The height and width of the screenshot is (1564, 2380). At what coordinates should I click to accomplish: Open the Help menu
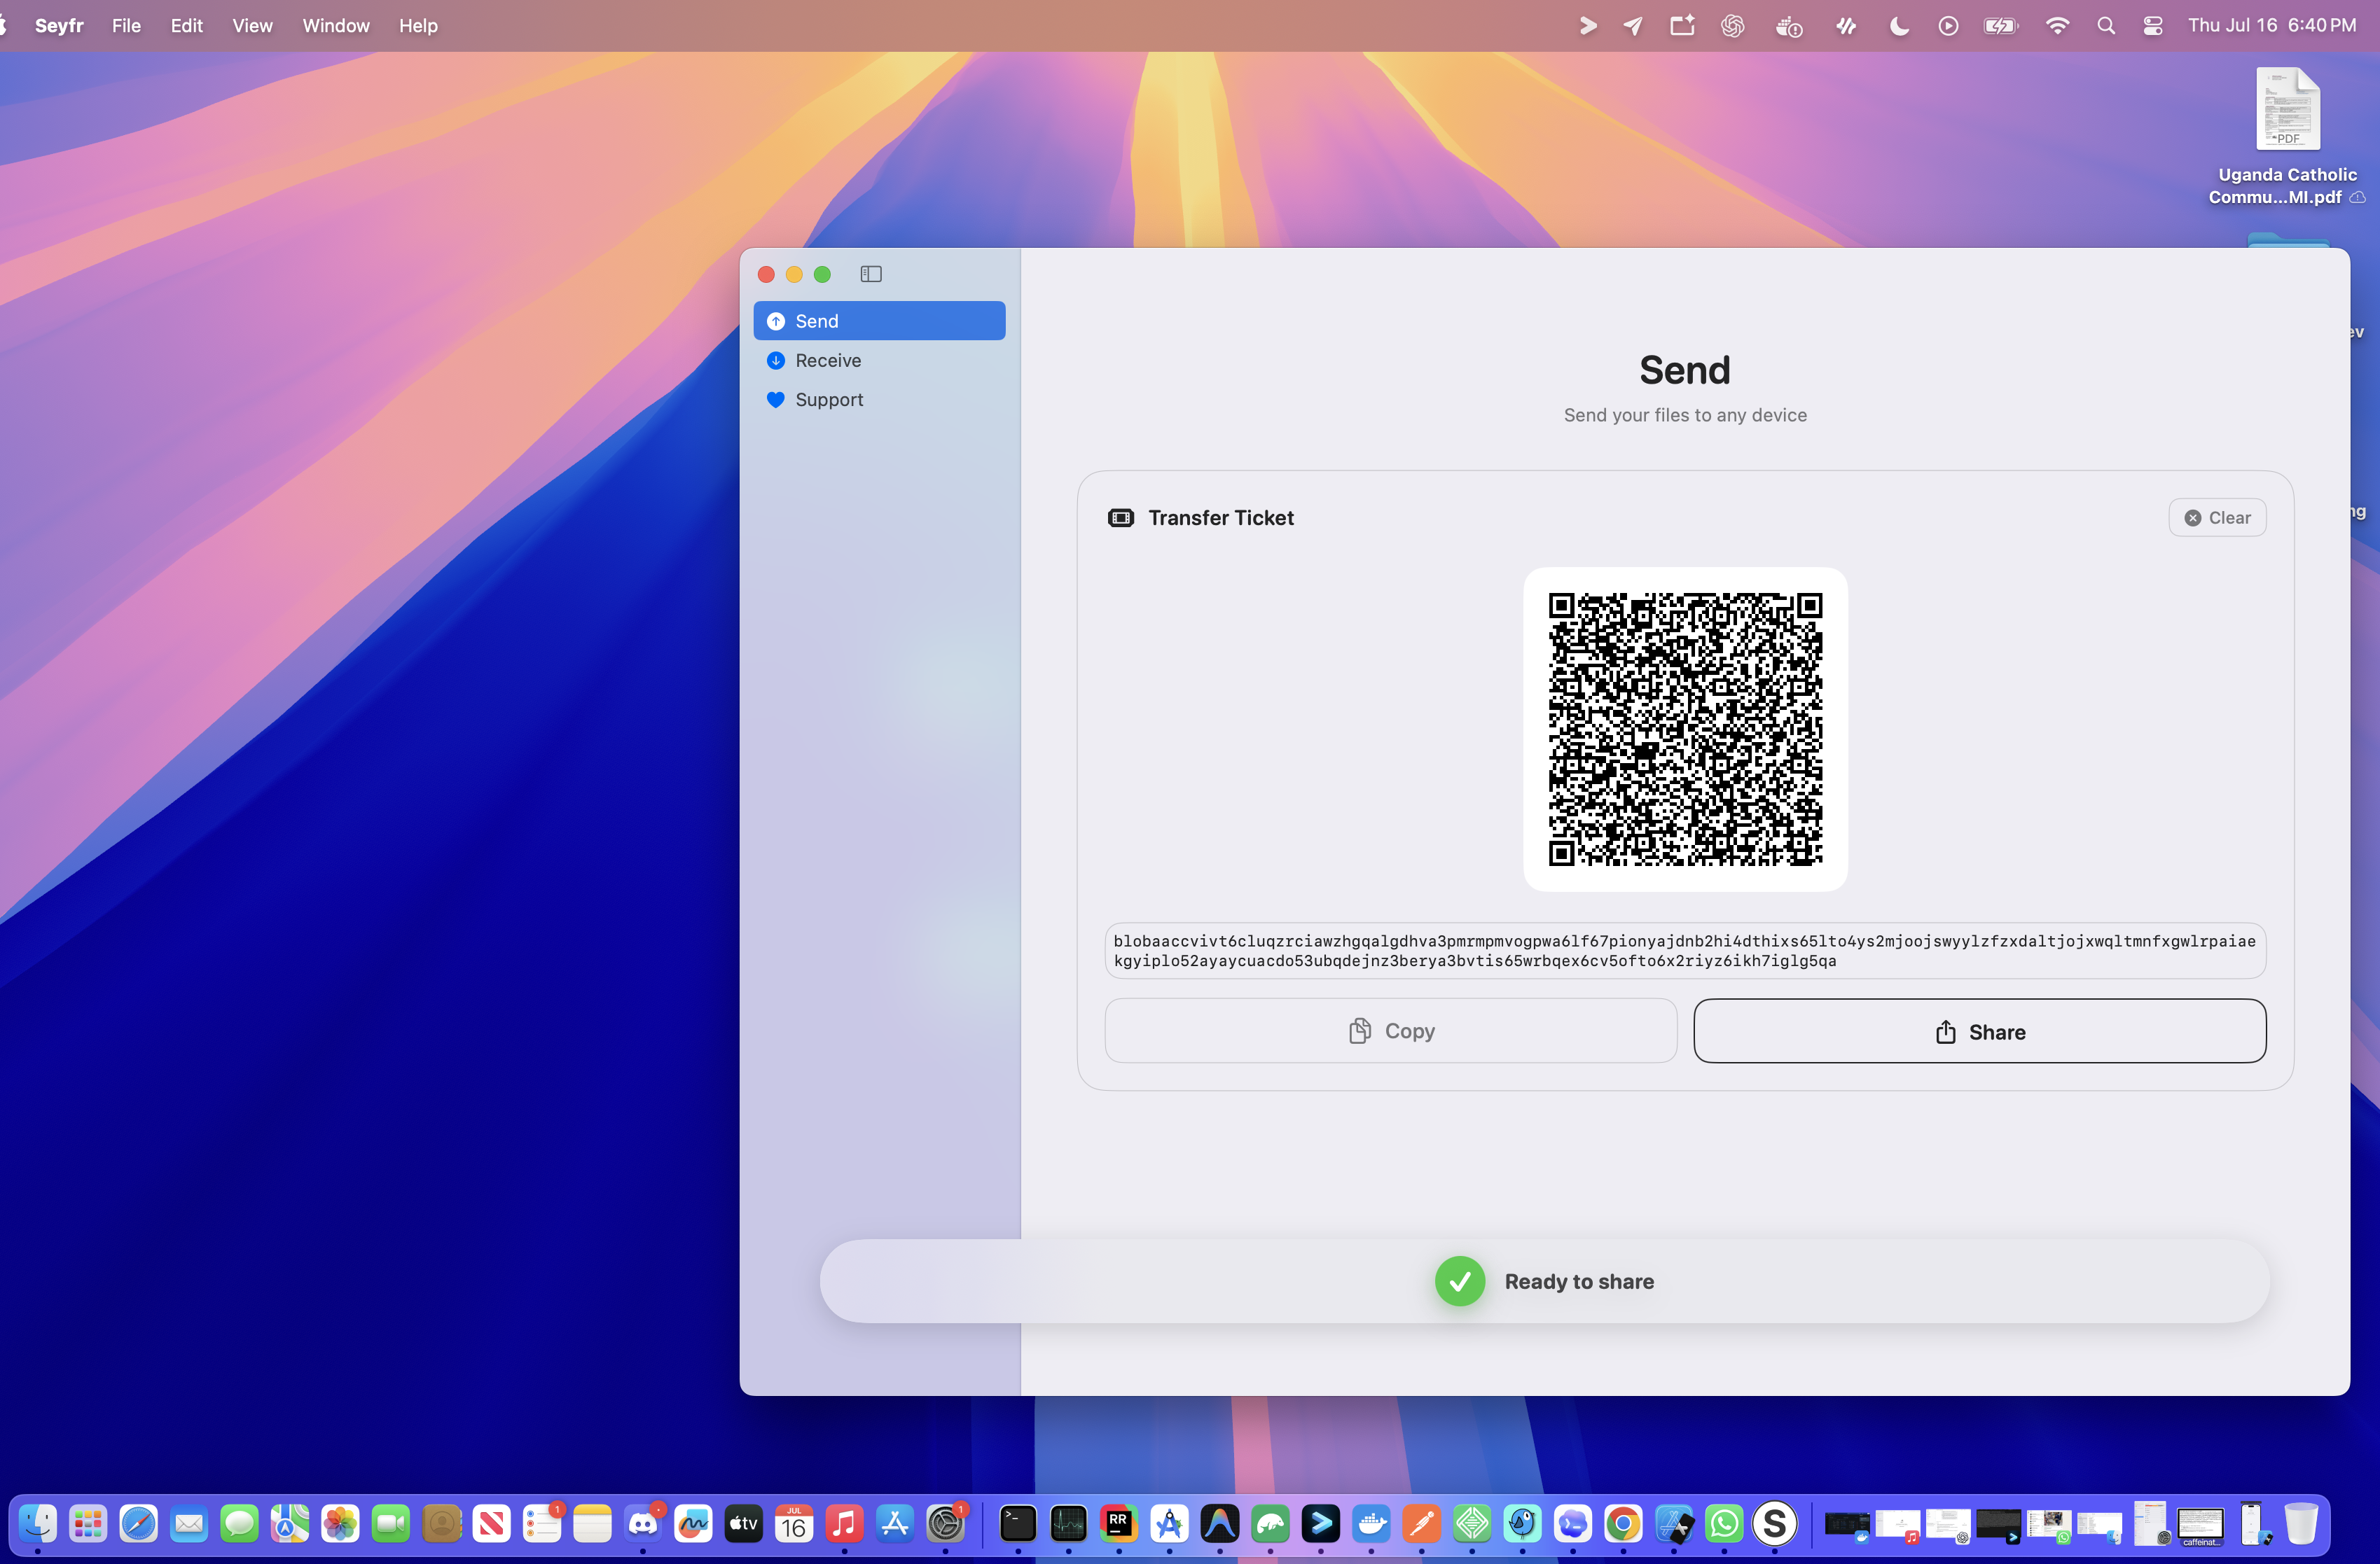tap(418, 25)
